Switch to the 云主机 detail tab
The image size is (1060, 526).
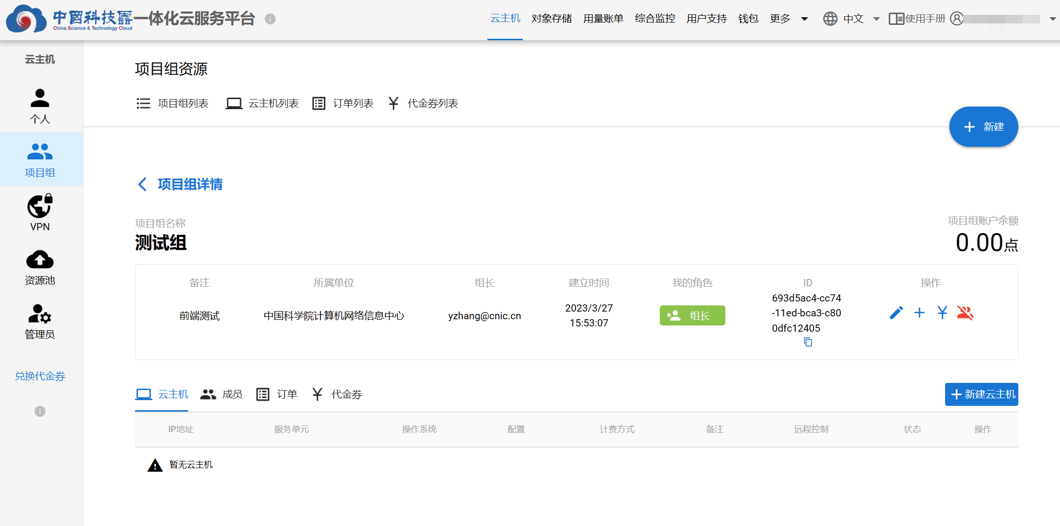click(x=162, y=394)
